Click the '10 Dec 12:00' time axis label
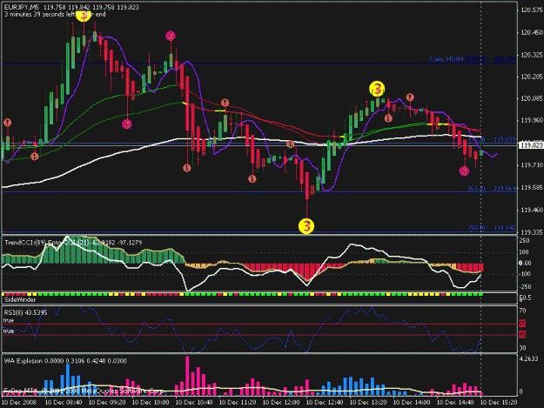The image size is (544, 408). [x=281, y=403]
